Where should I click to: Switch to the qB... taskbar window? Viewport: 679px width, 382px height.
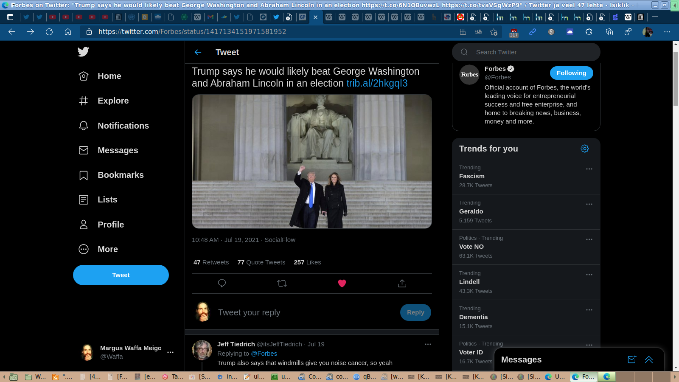click(x=365, y=376)
